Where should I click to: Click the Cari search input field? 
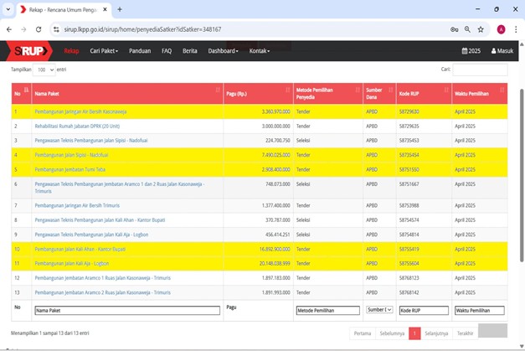pos(479,70)
